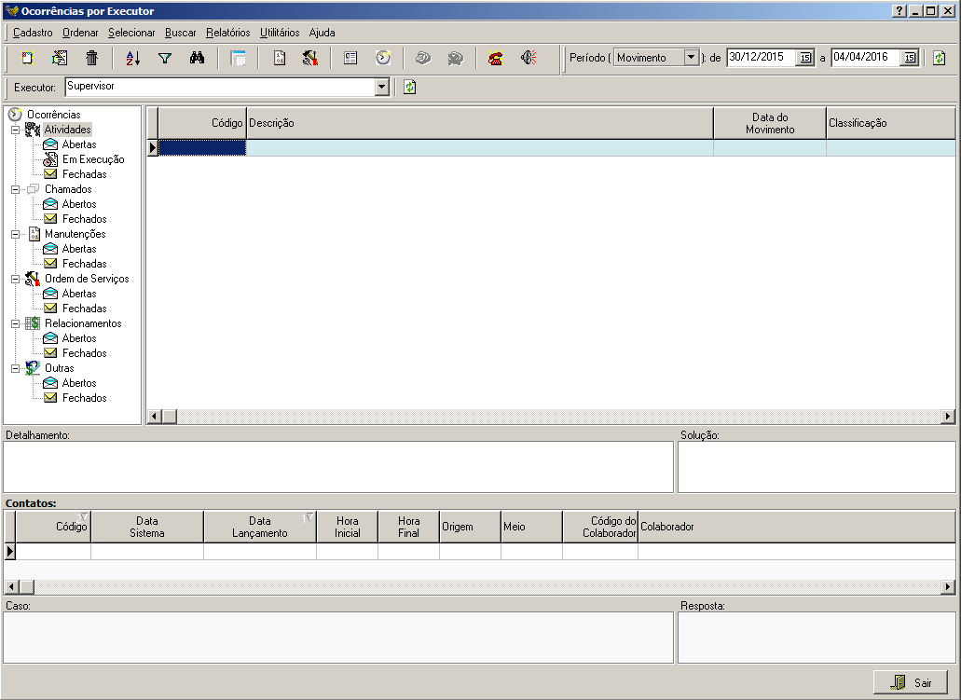Open the start date calendar picker
Viewport: 961px width, 700px height.
tap(805, 58)
